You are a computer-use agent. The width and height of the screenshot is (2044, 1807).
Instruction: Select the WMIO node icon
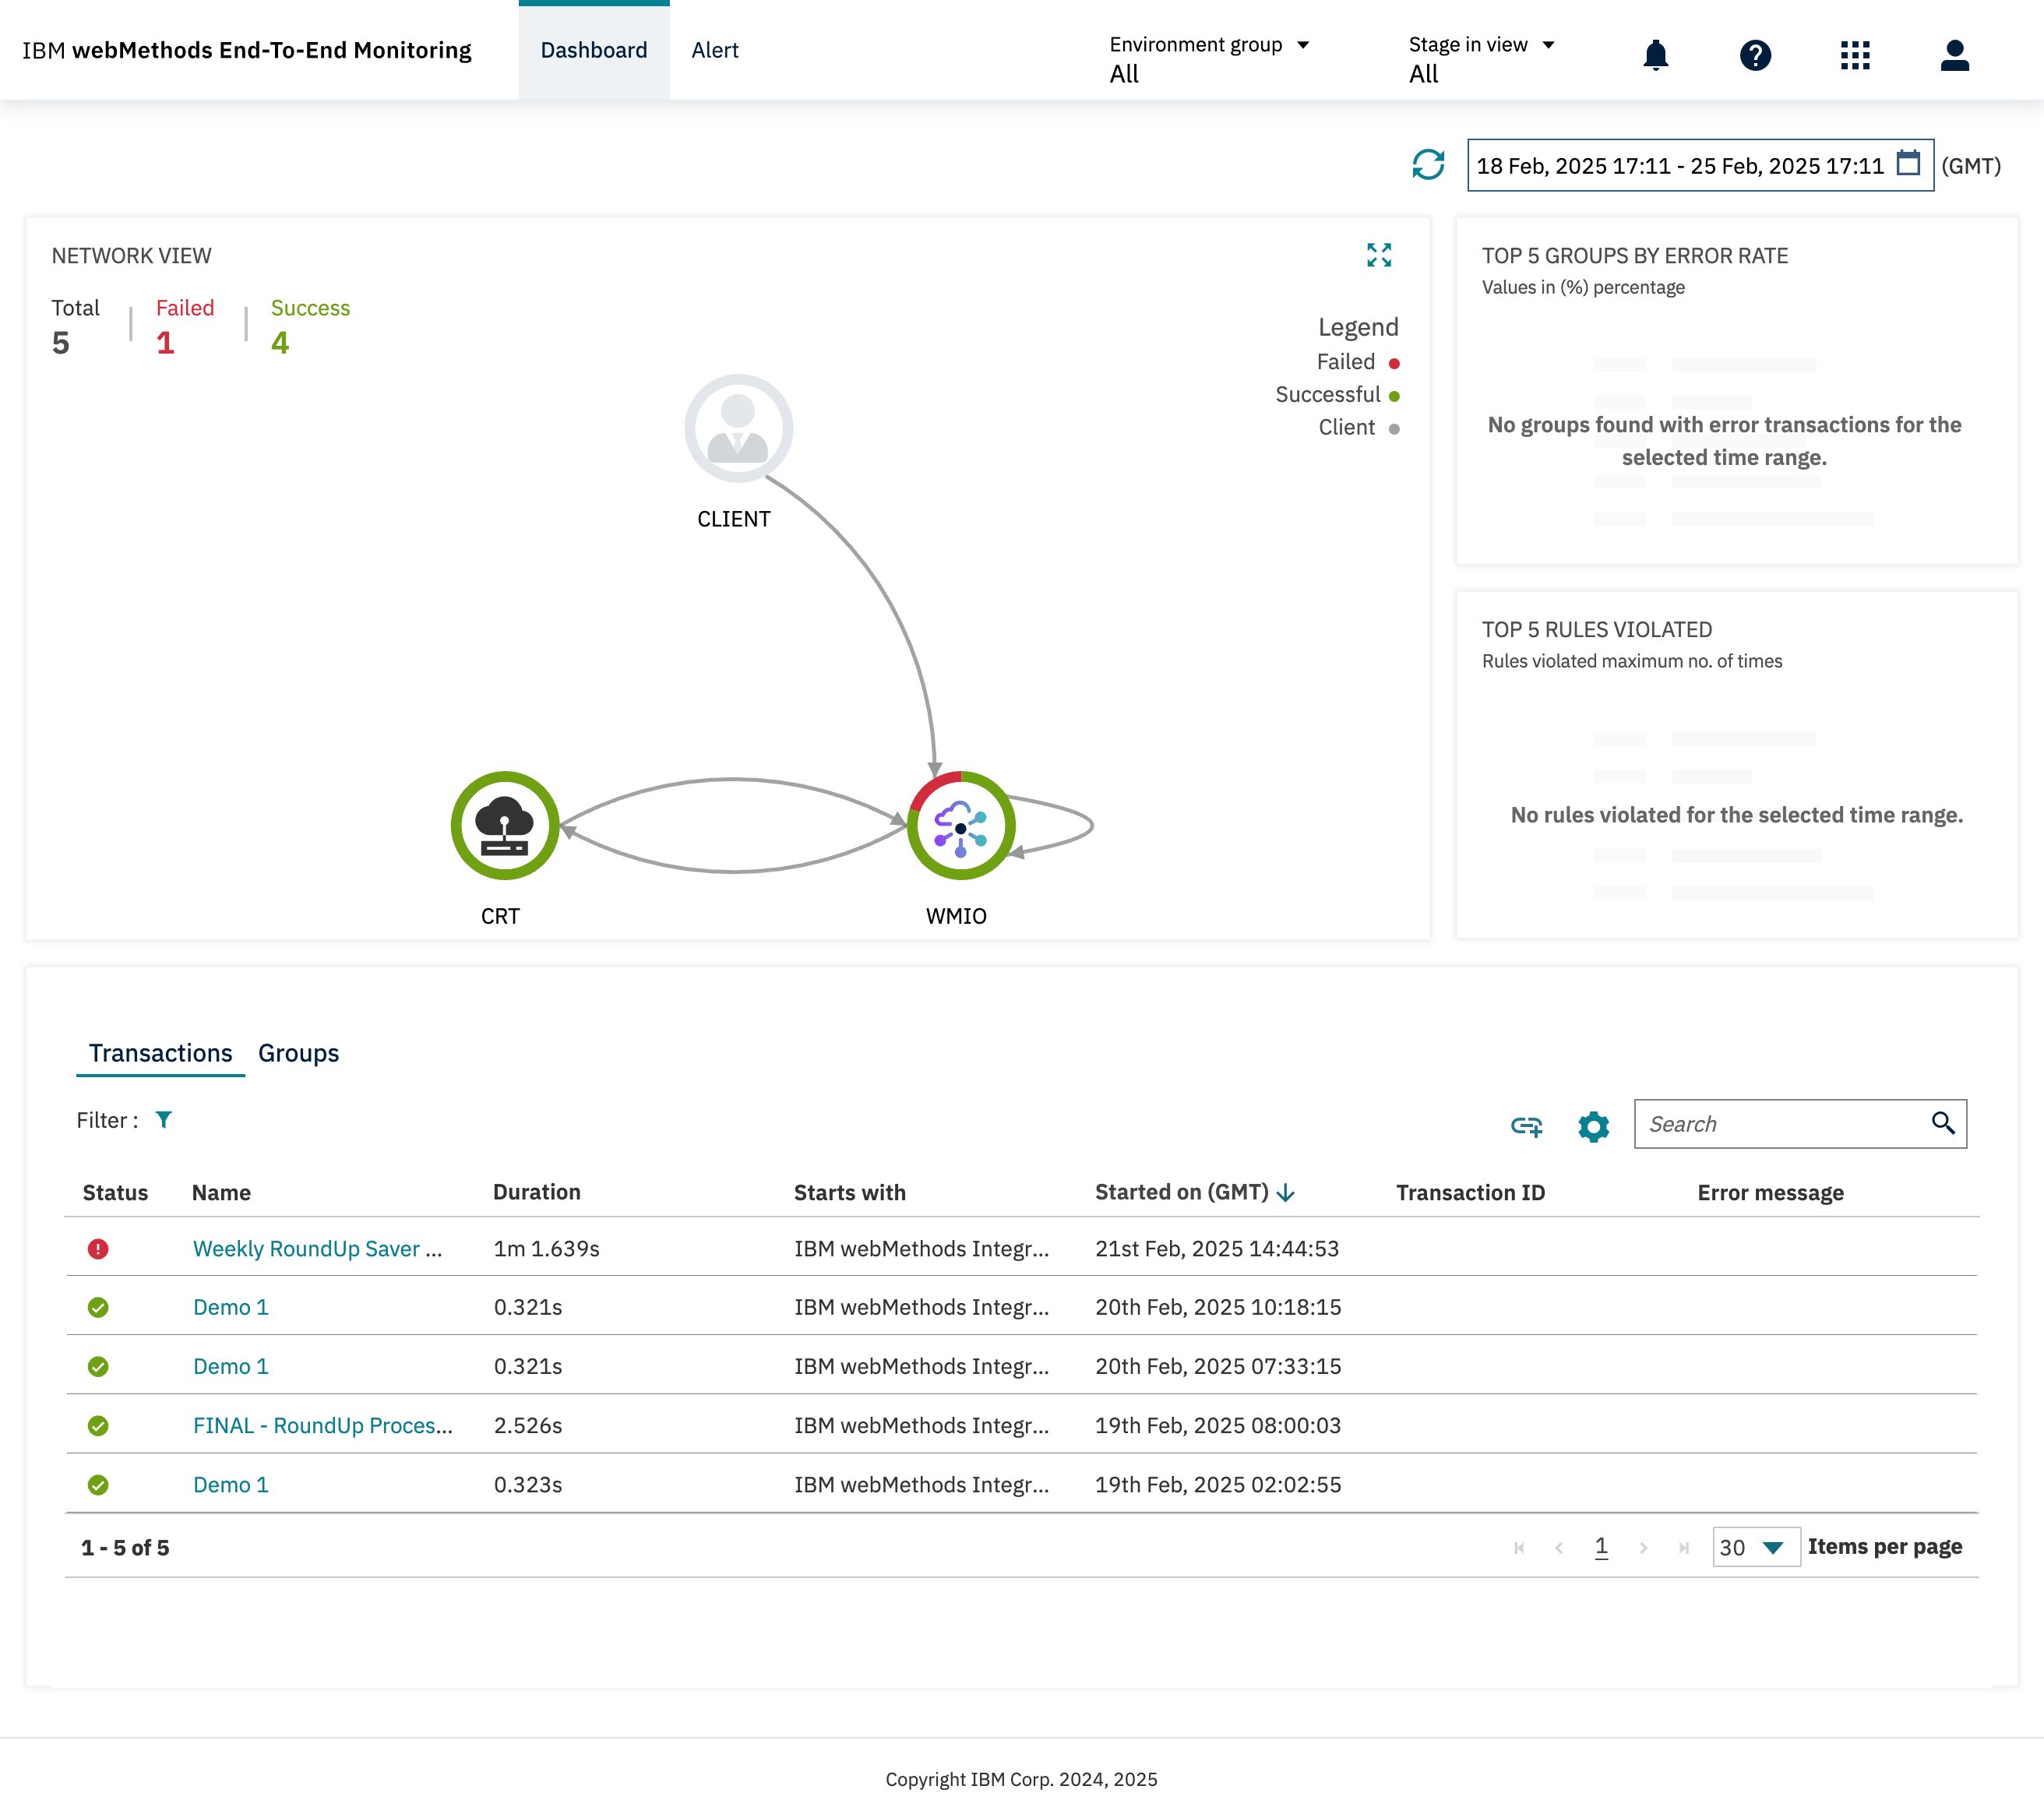point(961,825)
